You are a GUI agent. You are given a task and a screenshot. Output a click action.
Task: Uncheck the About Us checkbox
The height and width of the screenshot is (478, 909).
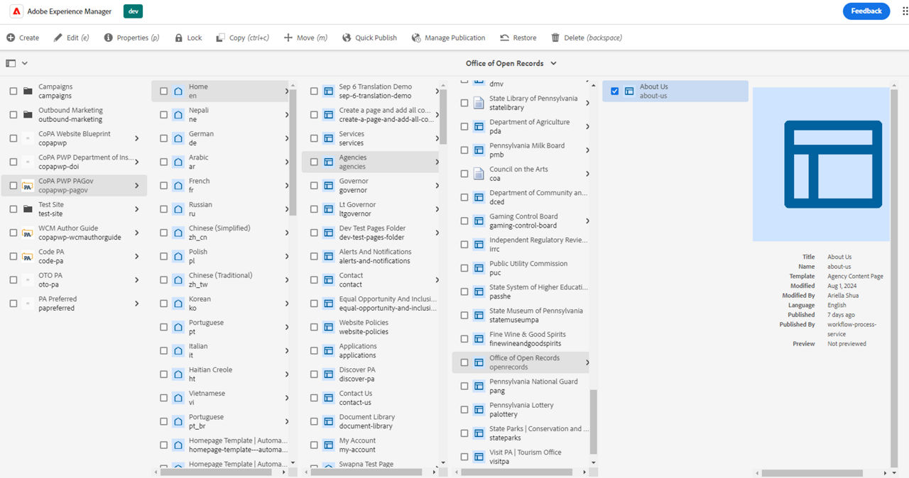point(615,91)
